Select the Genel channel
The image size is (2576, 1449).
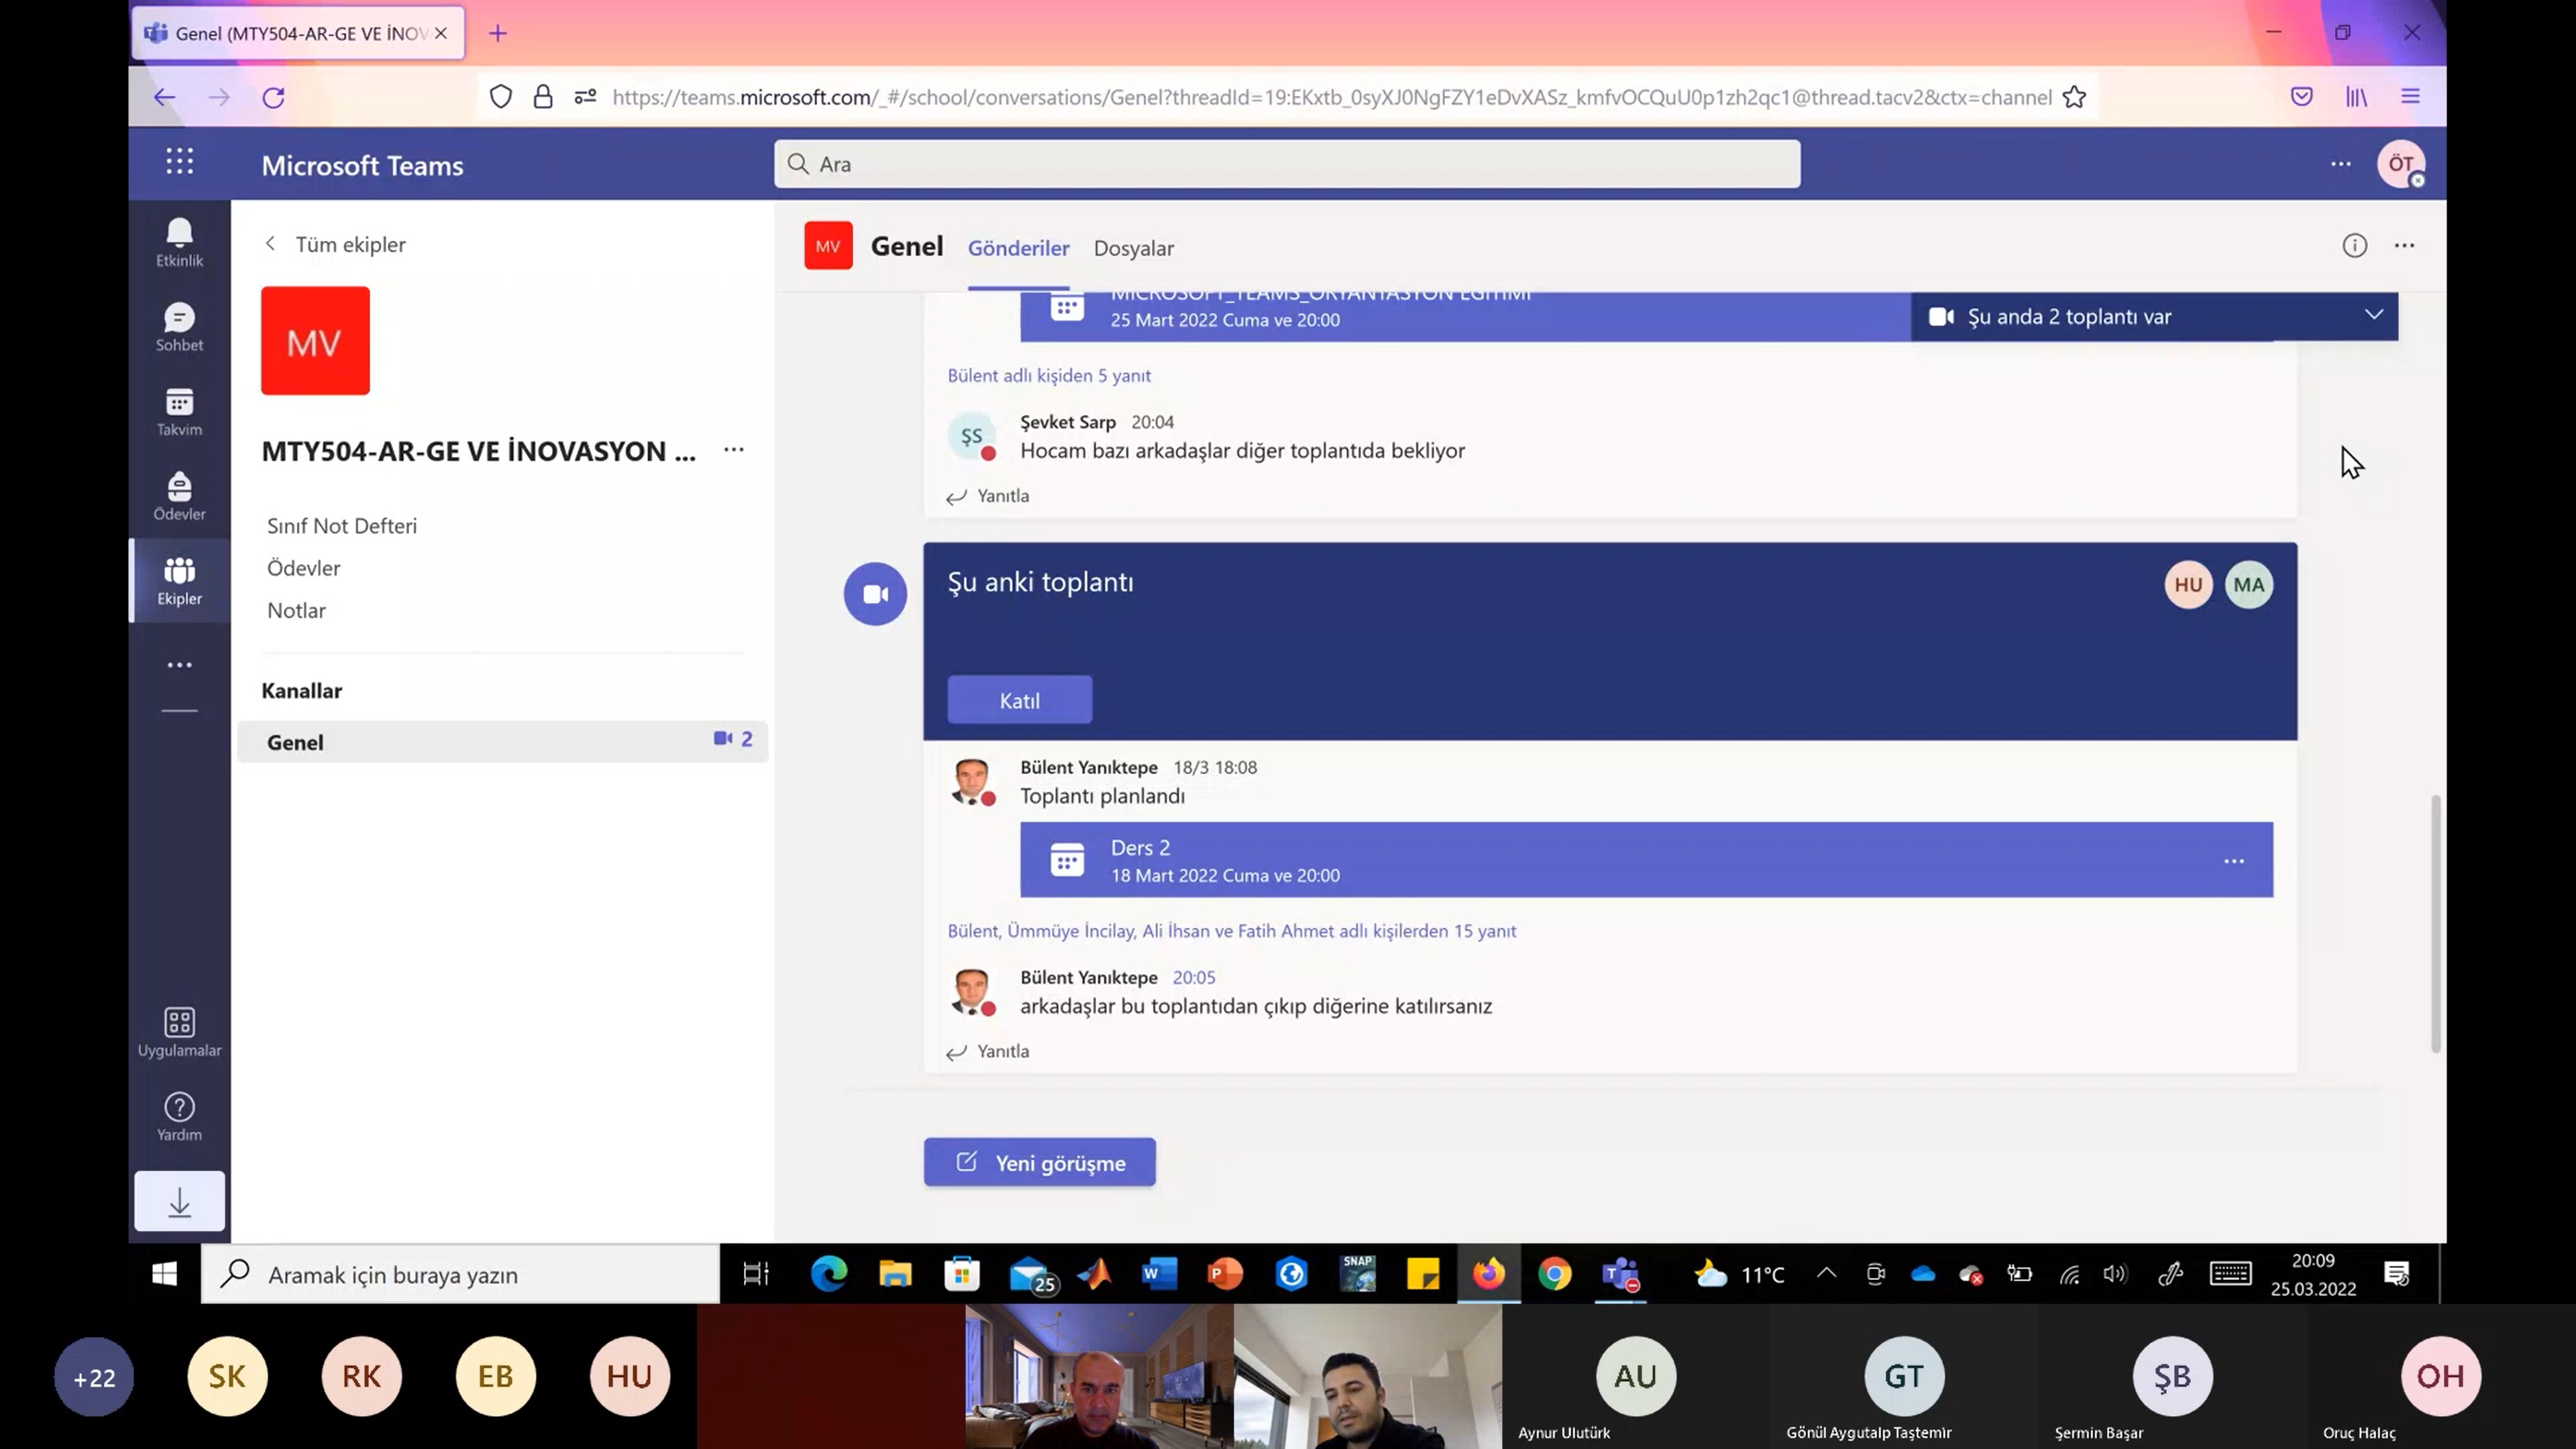click(x=502, y=742)
